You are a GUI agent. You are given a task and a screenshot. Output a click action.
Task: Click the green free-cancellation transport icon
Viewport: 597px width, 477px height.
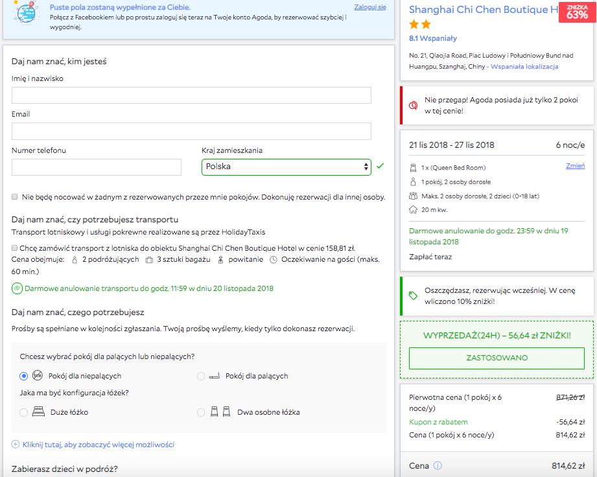17,288
